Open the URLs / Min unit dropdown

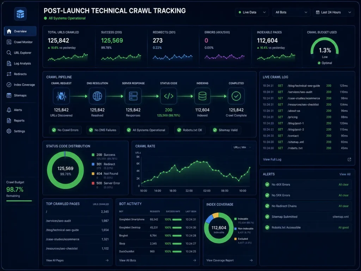pos(242,147)
